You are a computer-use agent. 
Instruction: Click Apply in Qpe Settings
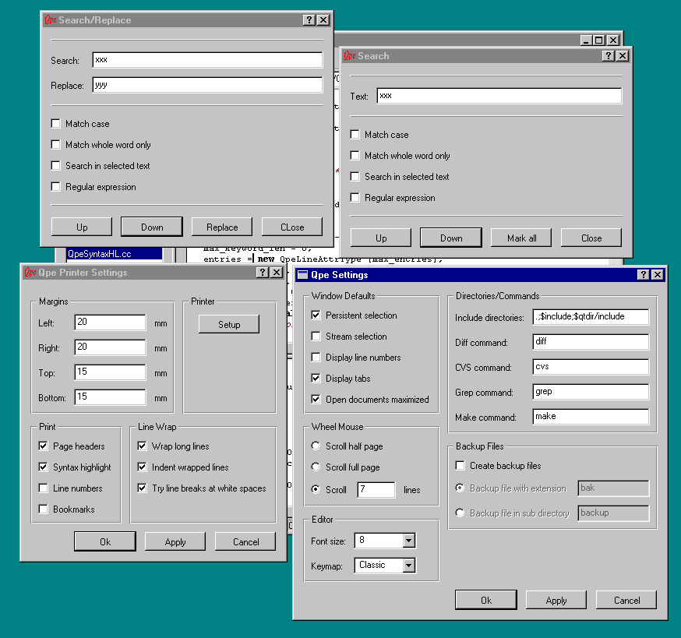[556, 601]
